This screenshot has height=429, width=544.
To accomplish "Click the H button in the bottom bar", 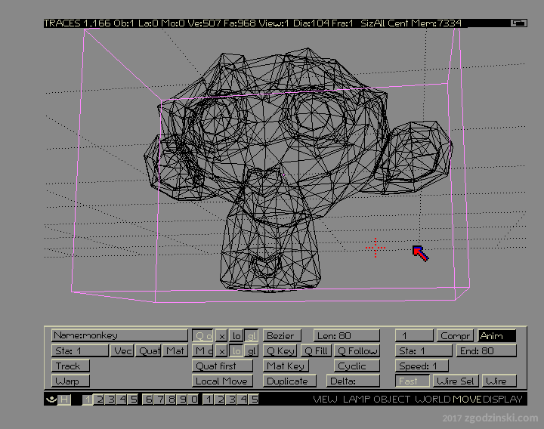I will [64, 400].
